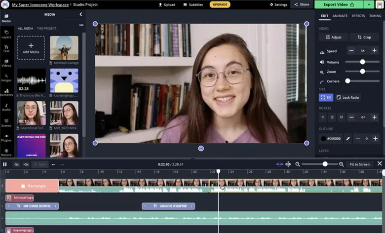Click the Share button
The width and height of the screenshot is (385, 233).
point(302,4)
